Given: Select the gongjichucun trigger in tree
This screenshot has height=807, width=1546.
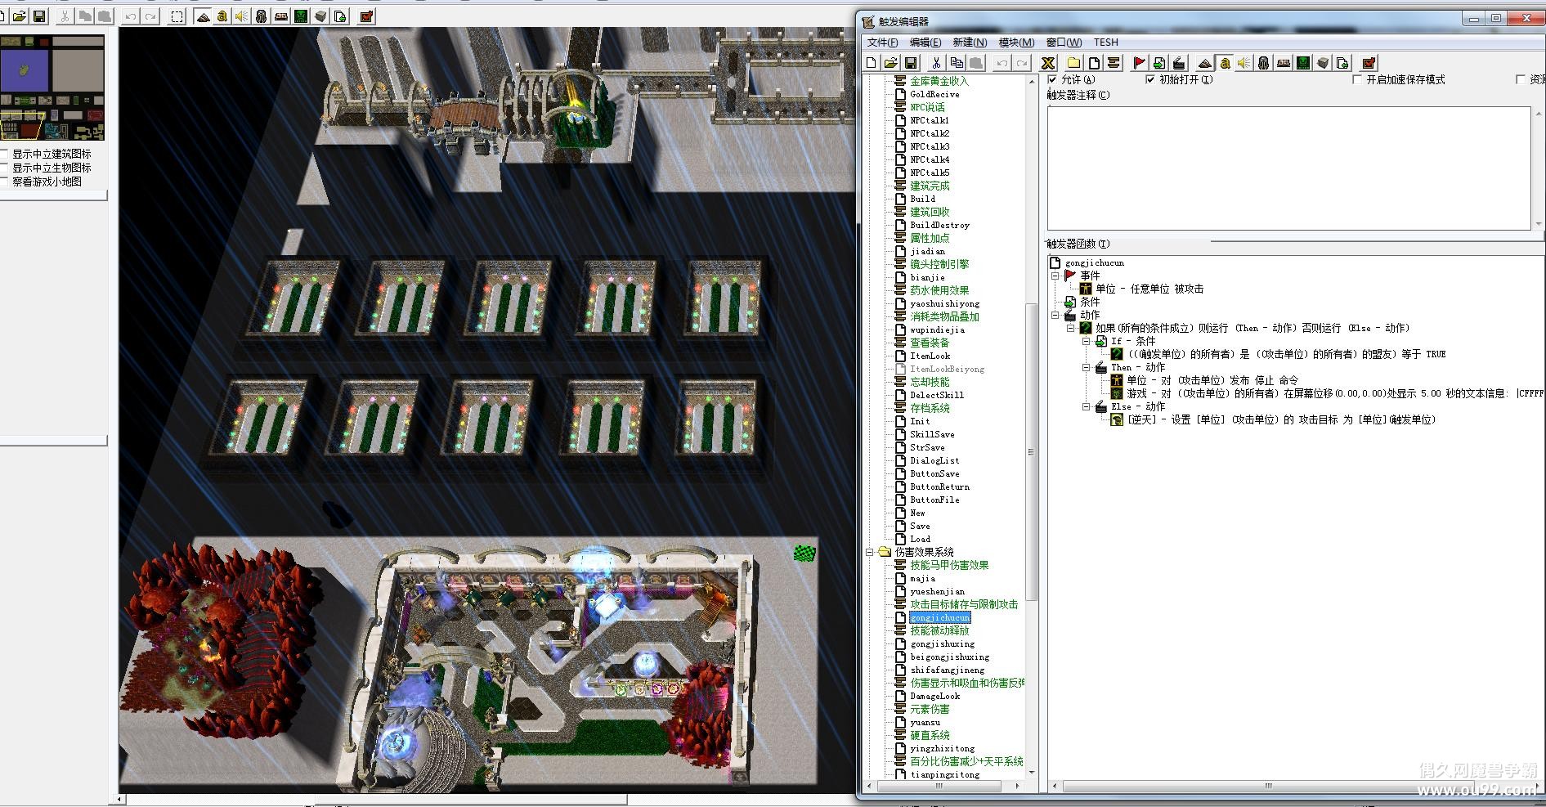Looking at the screenshot, I should 940,617.
